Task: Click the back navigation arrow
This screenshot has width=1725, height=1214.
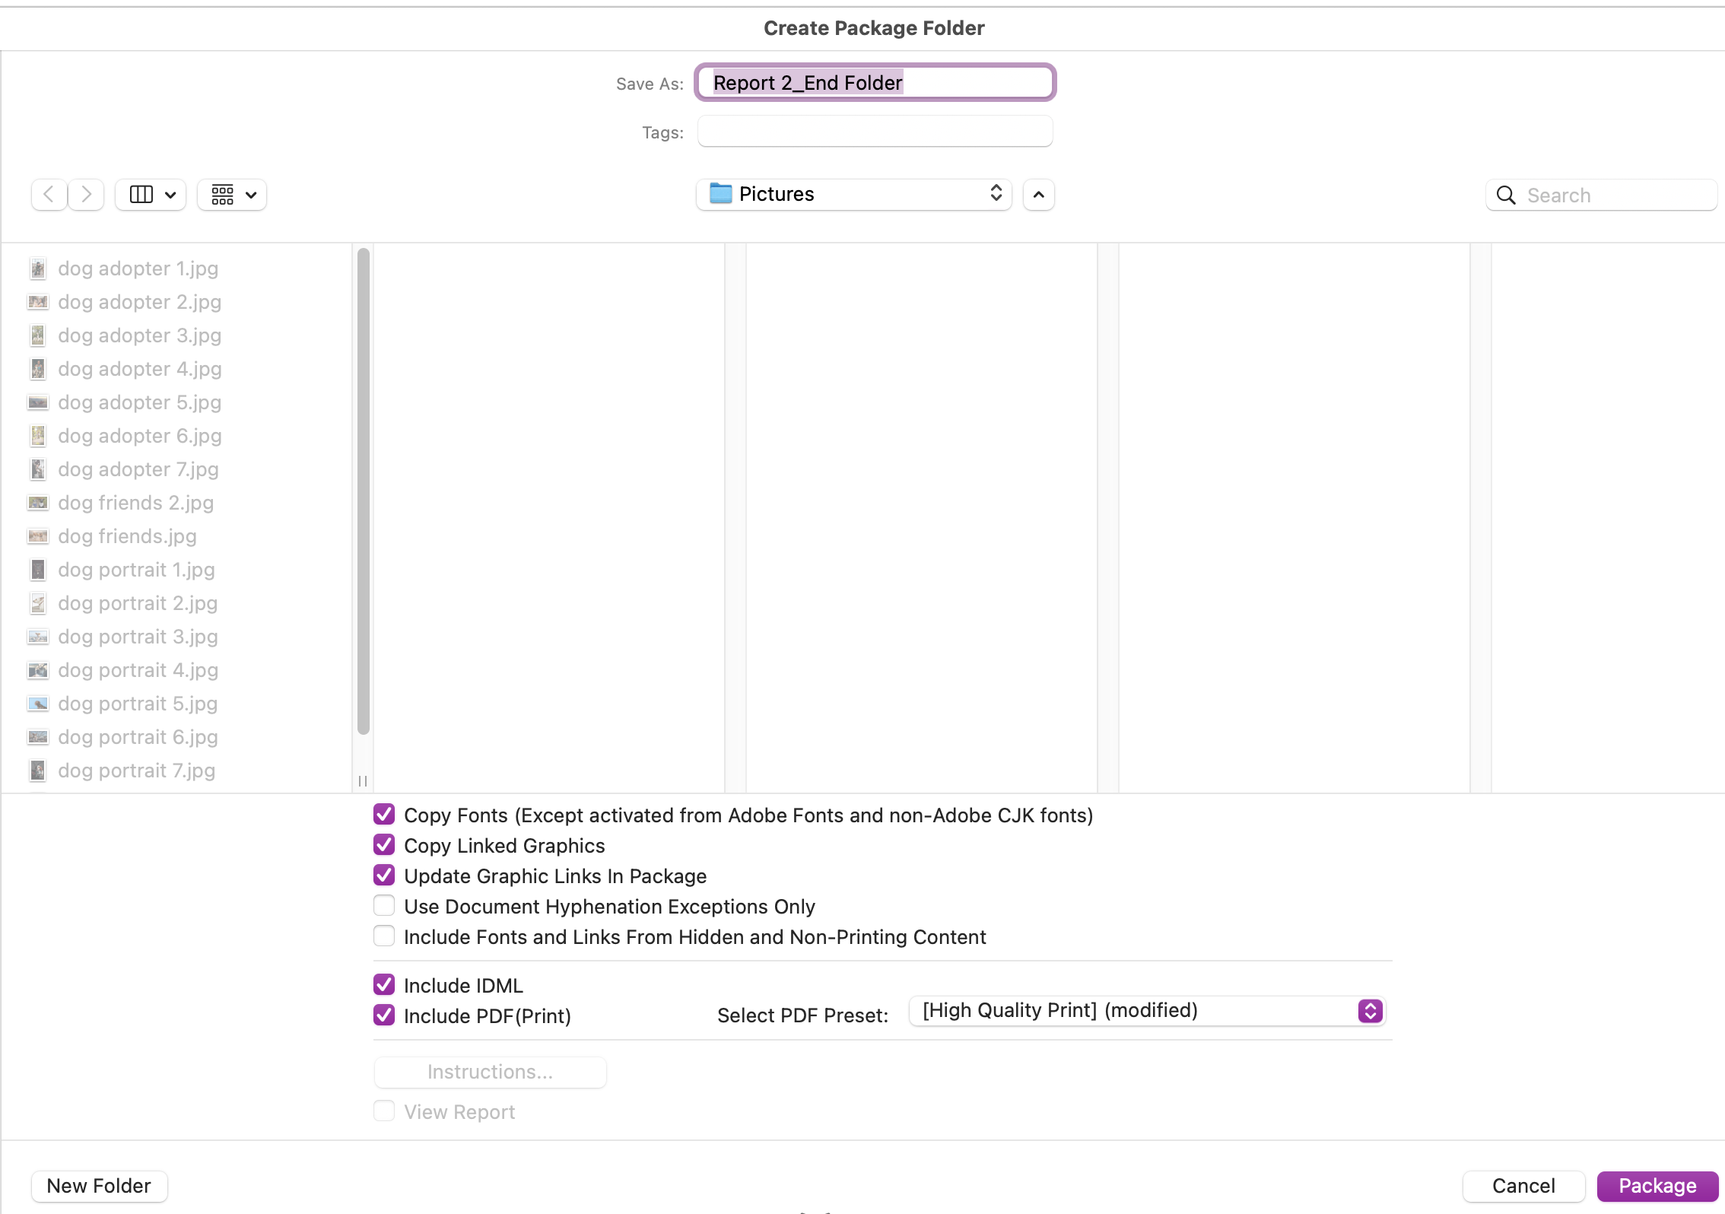Action: pos(48,195)
